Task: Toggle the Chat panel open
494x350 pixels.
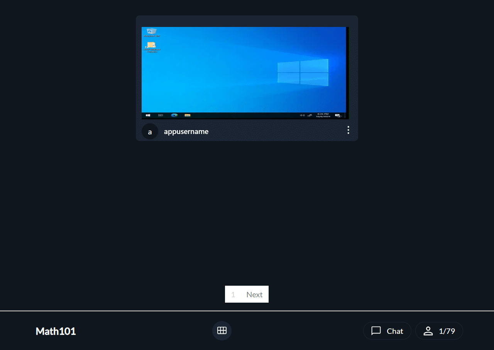Action: pyautogui.click(x=387, y=330)
